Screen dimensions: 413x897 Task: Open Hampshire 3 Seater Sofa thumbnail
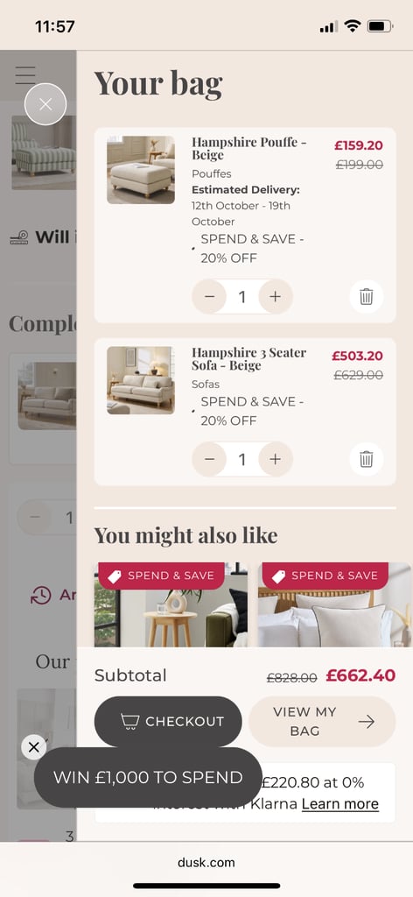pos(141,380)
